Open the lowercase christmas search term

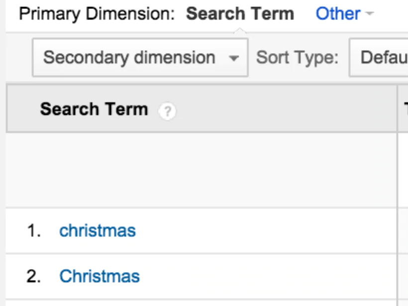click(x=98, y=230)
